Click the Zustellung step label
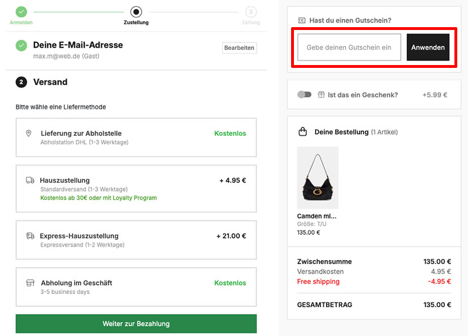The image size is (468, 336). pos(136,23)
